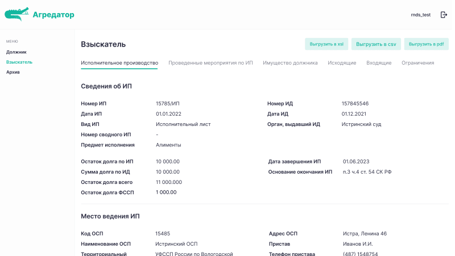
Task: Select Взыскатель in the side menu
Action: click(x=19, y=62)
